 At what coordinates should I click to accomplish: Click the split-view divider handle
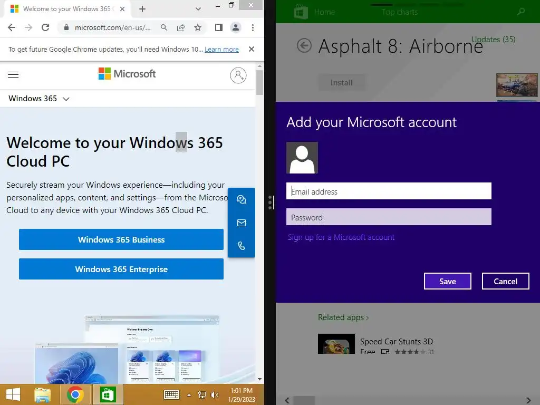tap(271, 202)
